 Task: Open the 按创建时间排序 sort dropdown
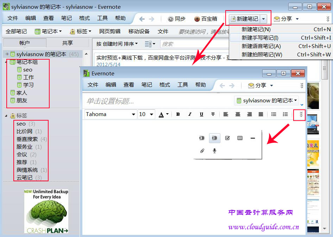(x=117, y=44)
